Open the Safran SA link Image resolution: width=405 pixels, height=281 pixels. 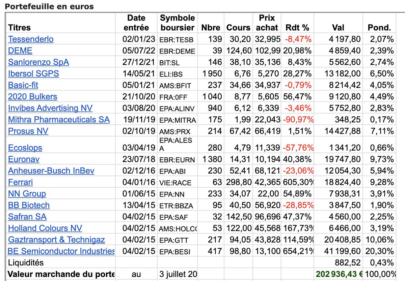click(x=27, y=217)
